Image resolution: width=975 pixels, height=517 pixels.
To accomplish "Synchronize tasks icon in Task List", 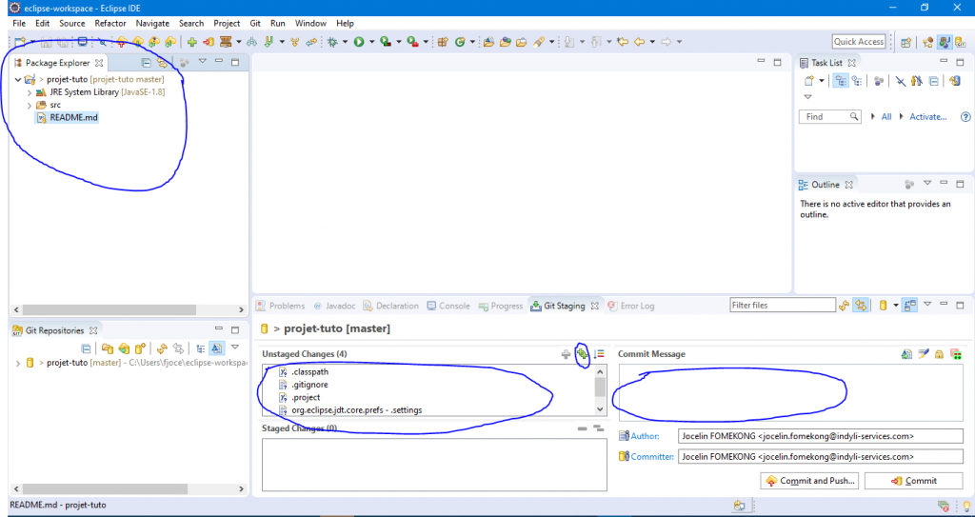I will (x=954, y=80).
